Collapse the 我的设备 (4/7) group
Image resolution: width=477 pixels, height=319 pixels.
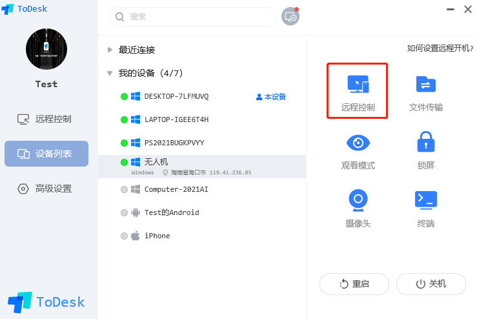110,73
